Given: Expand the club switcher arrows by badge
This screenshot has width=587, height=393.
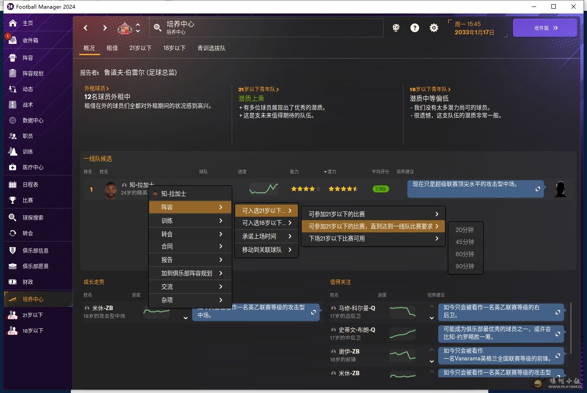Looking at the screenshot, I should [x=138, y=28].
